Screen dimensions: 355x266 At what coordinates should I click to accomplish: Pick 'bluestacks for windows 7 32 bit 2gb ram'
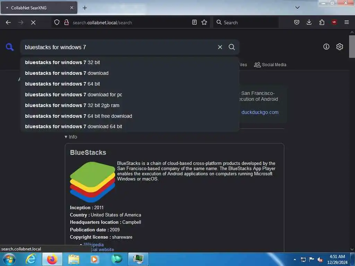pyautogui.click(x=130, y=105)
